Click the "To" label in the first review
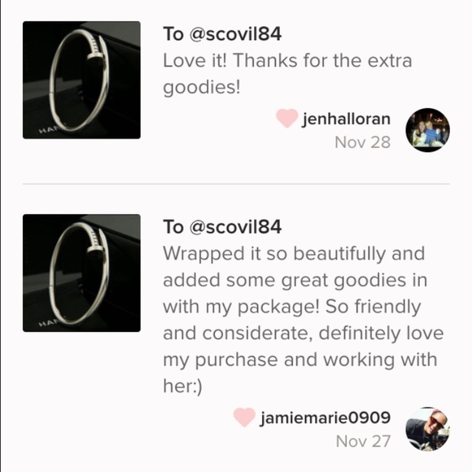 pyautogui.click(x=173, y=33)
